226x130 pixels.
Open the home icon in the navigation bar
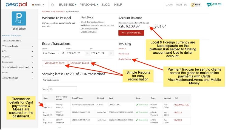click(53, 5)
